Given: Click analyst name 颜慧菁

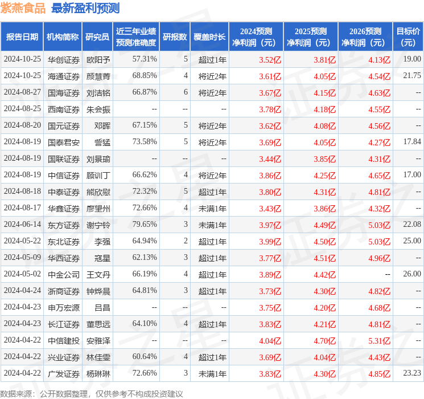Looking at the screenshot, I should coord(98,76).
